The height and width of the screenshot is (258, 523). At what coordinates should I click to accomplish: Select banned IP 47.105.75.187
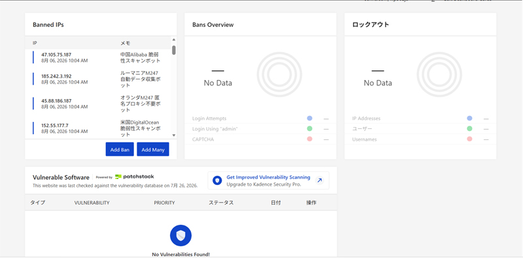[56, 55]
